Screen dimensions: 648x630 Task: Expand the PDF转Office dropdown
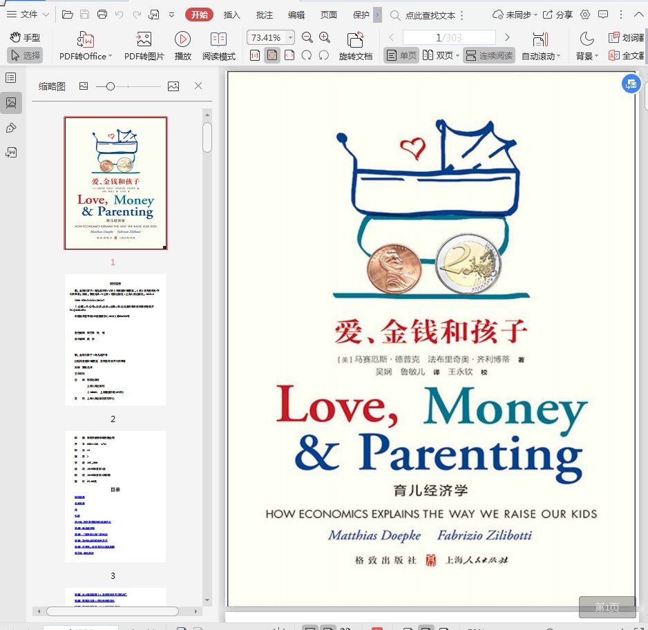coord(109,57)
